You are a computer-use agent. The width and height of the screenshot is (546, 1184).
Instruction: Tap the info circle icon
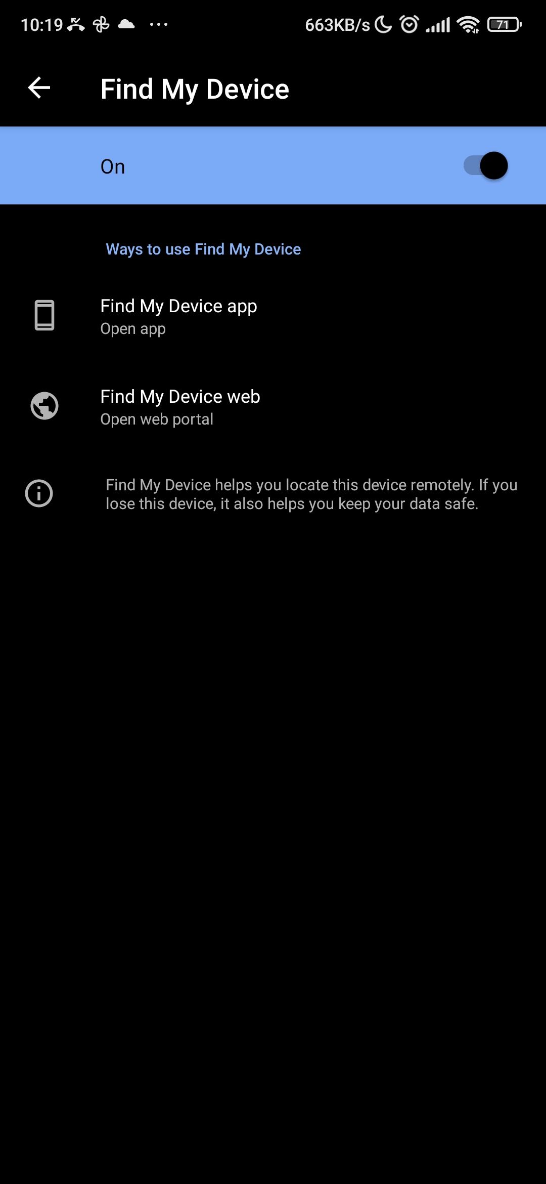pos(39,493)
